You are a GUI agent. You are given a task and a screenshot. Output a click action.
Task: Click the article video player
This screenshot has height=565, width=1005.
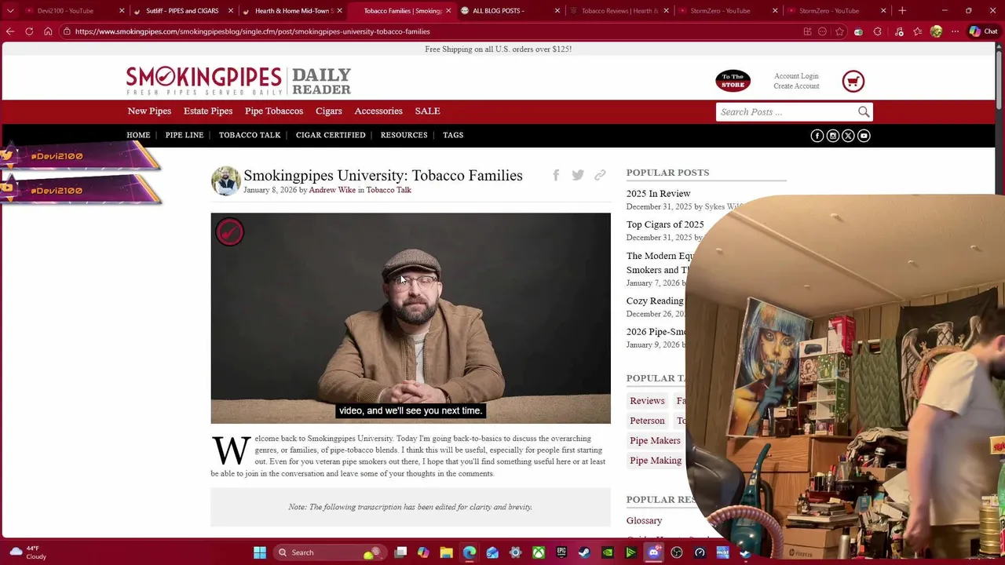click(411, 318)
